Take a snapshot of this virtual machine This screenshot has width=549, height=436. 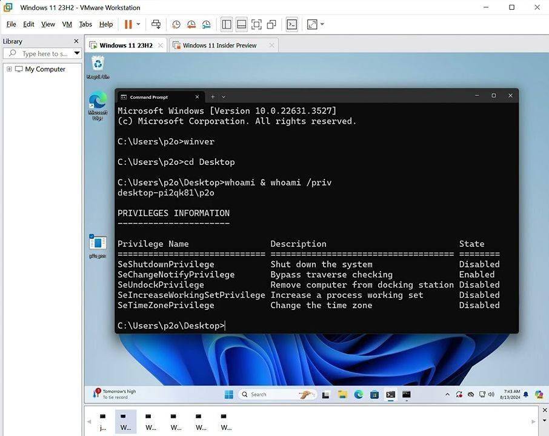pos(176,24)
